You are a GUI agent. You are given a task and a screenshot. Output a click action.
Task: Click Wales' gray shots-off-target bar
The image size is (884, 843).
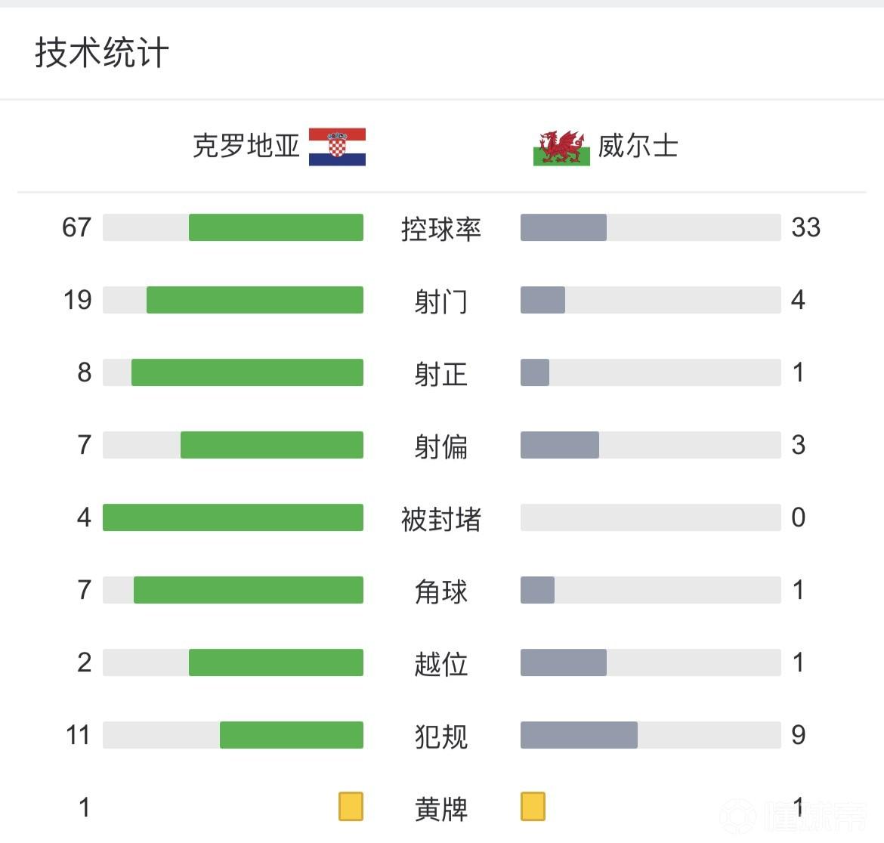click(560, 445)
